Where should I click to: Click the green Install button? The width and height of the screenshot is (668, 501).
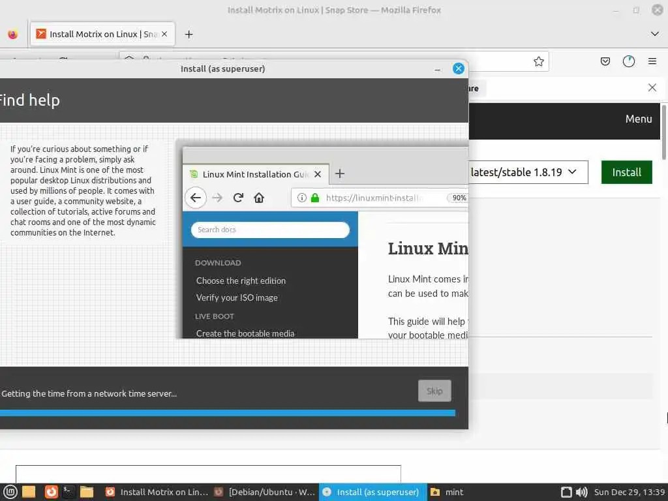627,172
